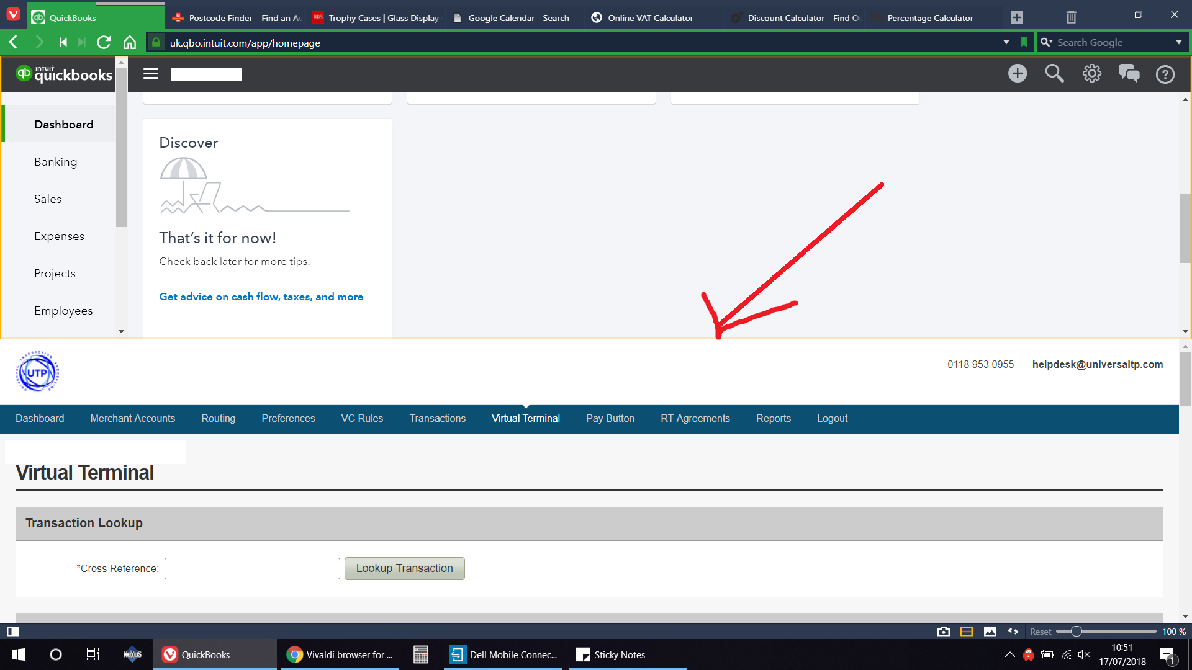Capture the page with the camera icon
The image size is (1192, 670).
pyautogui.click(x=944, y=632)
